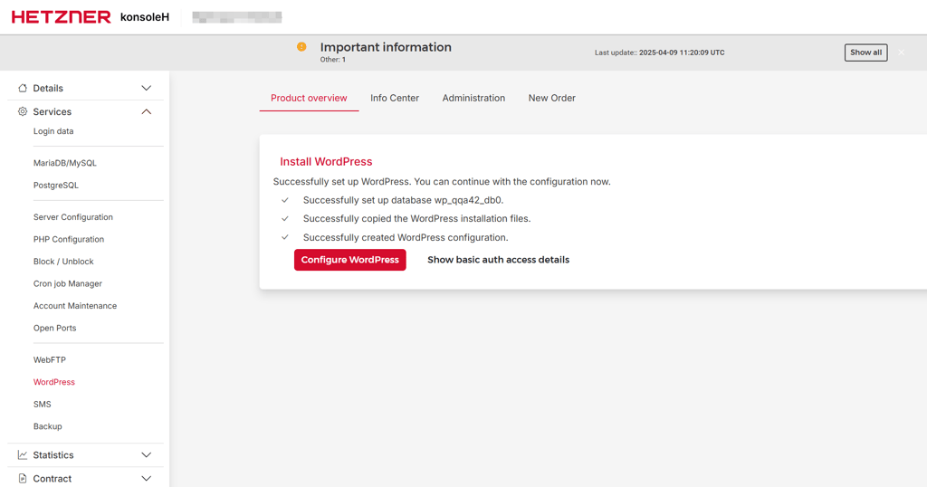Click the 'Successfully created WordPress configuration' line
Viewport: 927px width, 487px height.
point(406,237)
